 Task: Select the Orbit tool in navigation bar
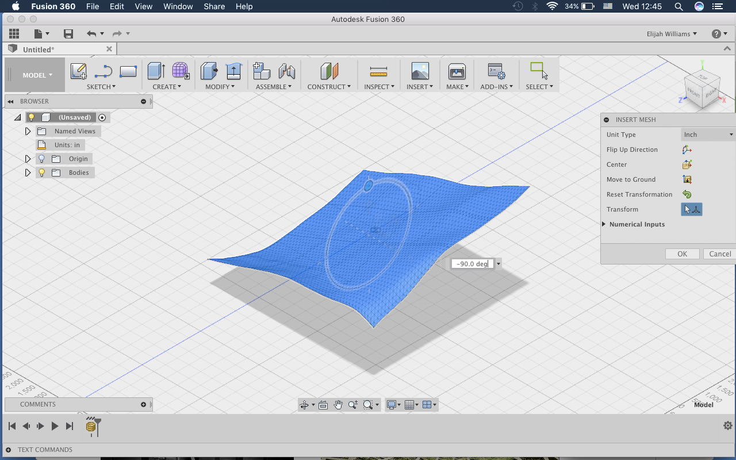click(x=305, y=404)
